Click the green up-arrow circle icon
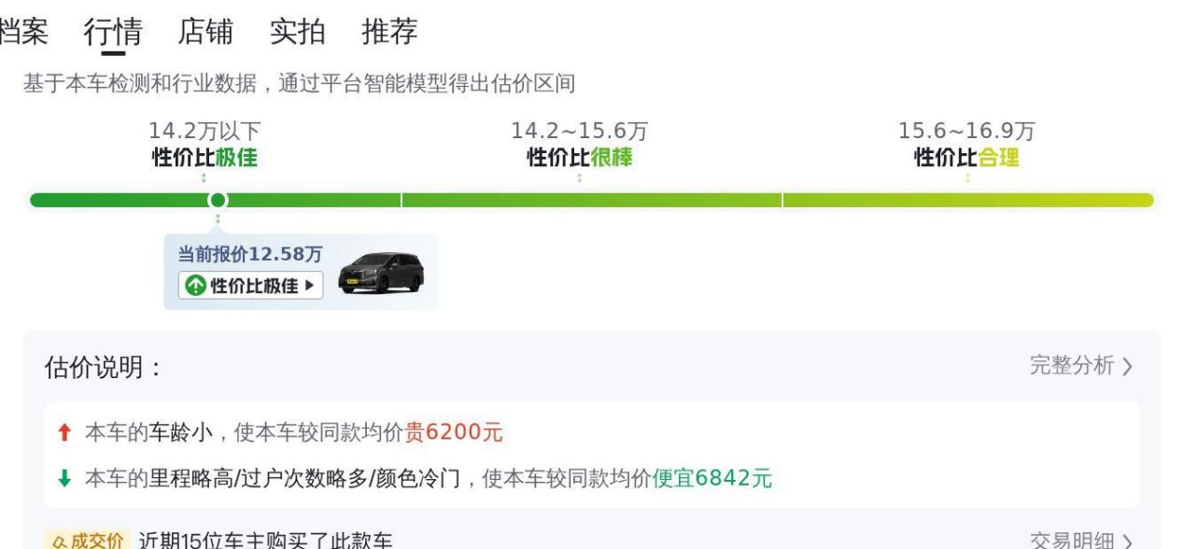Viewport: 1184px width, 549px height. [x=194, y=286]
